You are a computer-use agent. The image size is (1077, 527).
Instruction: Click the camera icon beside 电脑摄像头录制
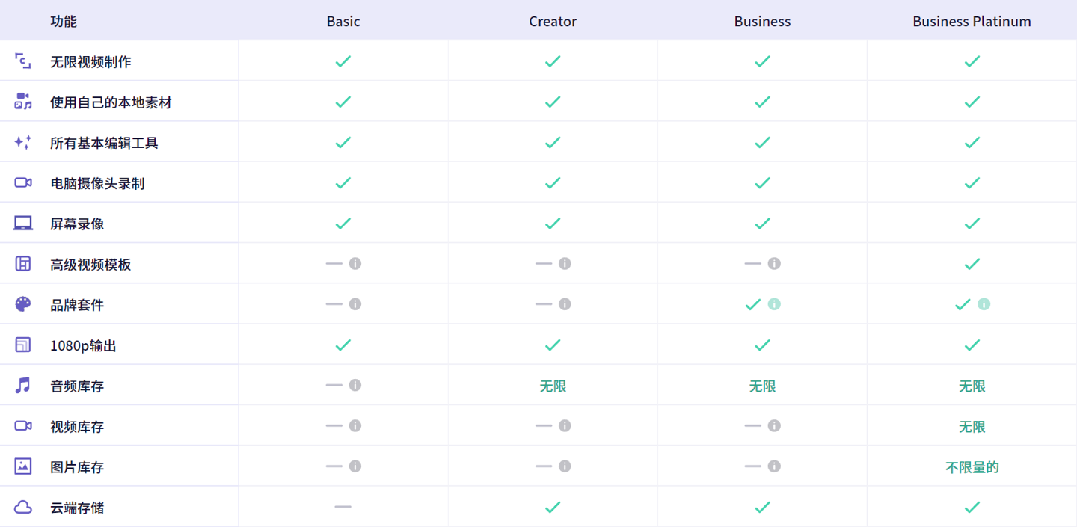[x=23, y=182]
